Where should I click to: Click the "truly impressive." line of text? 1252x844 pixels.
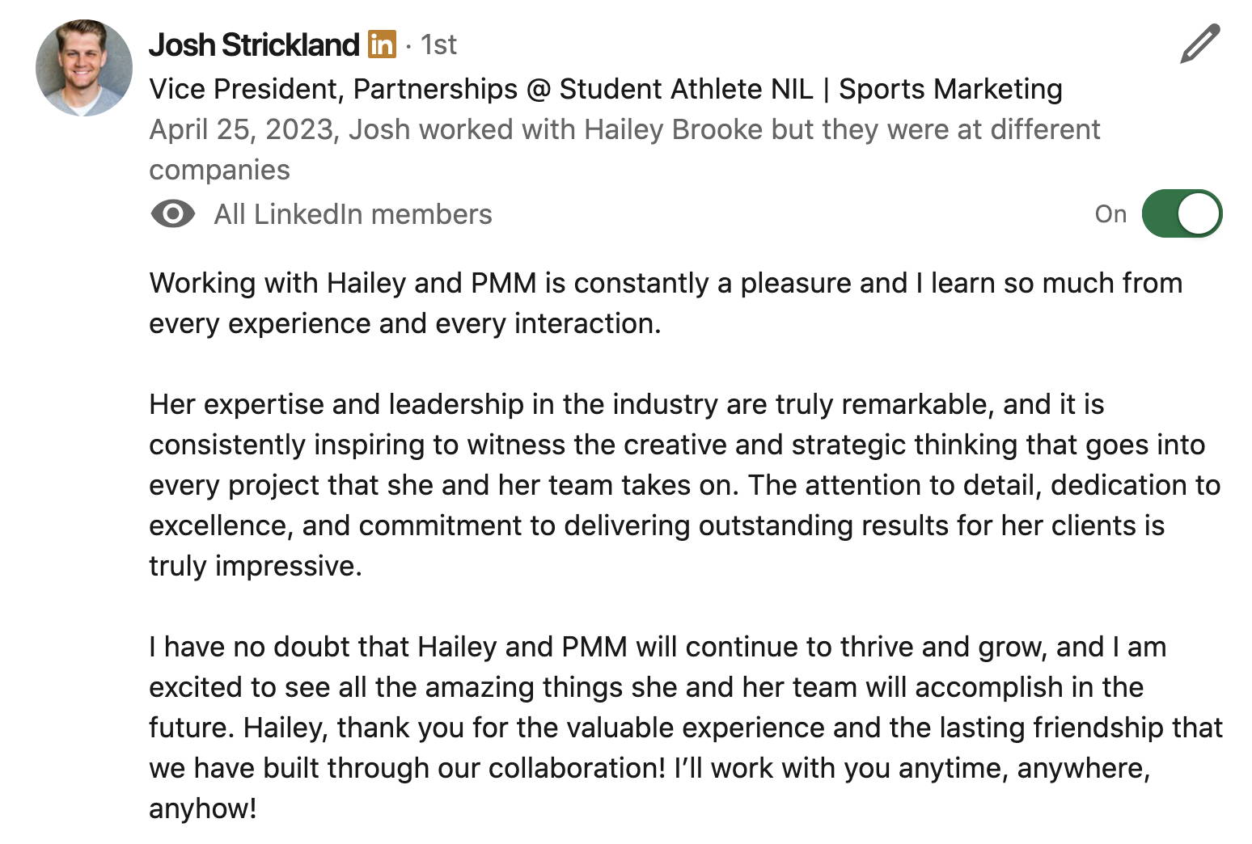pyautogui.click(x=256, y=566)
